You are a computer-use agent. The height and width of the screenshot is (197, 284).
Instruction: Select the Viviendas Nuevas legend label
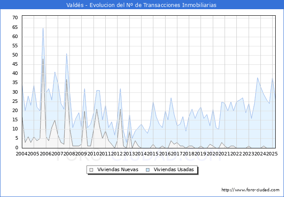tap(118, 169)
